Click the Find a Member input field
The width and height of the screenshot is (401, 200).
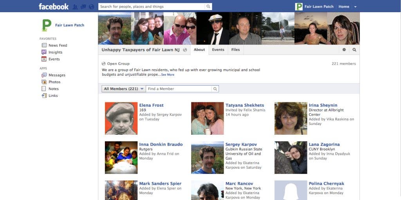click(x=179, y=89)
